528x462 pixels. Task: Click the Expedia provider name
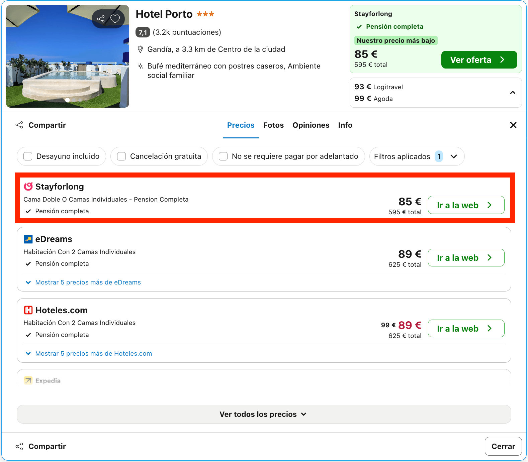pyautogui.click(x=48, y=381)
